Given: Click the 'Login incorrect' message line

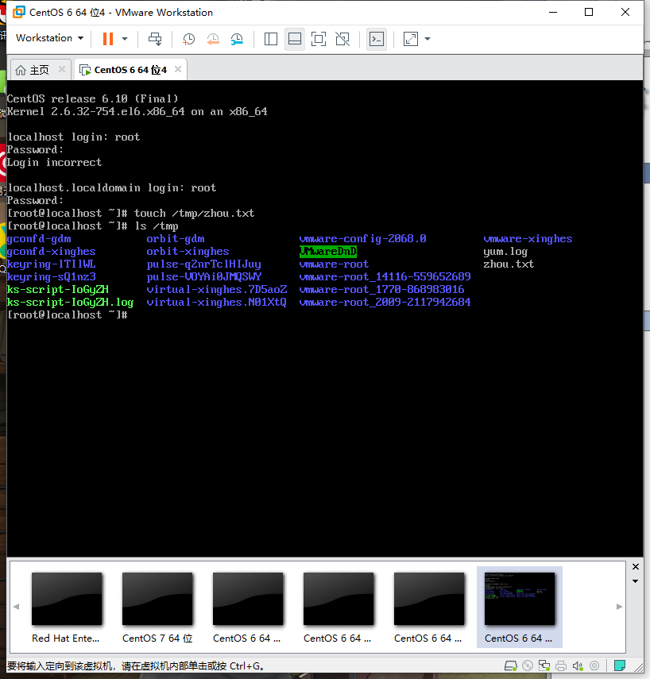Looking at the screenshot, I should pyautogui.click(x=55, y=162).
